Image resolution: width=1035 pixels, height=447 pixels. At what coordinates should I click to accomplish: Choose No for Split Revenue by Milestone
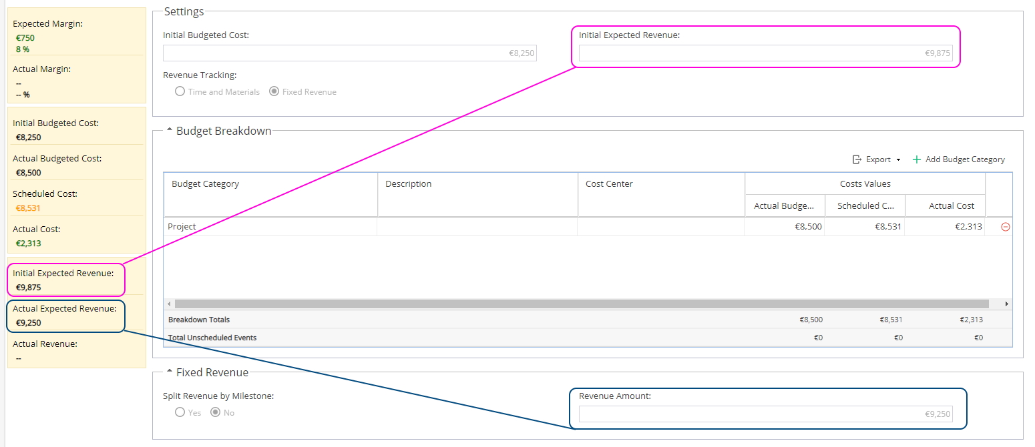coord(216,412)
